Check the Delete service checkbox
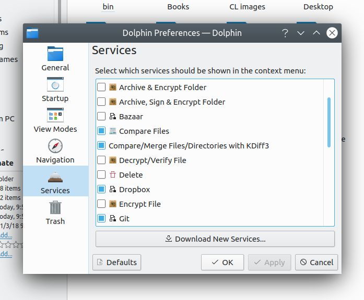The width and height of the screenshot is (364, 300). 101,175
